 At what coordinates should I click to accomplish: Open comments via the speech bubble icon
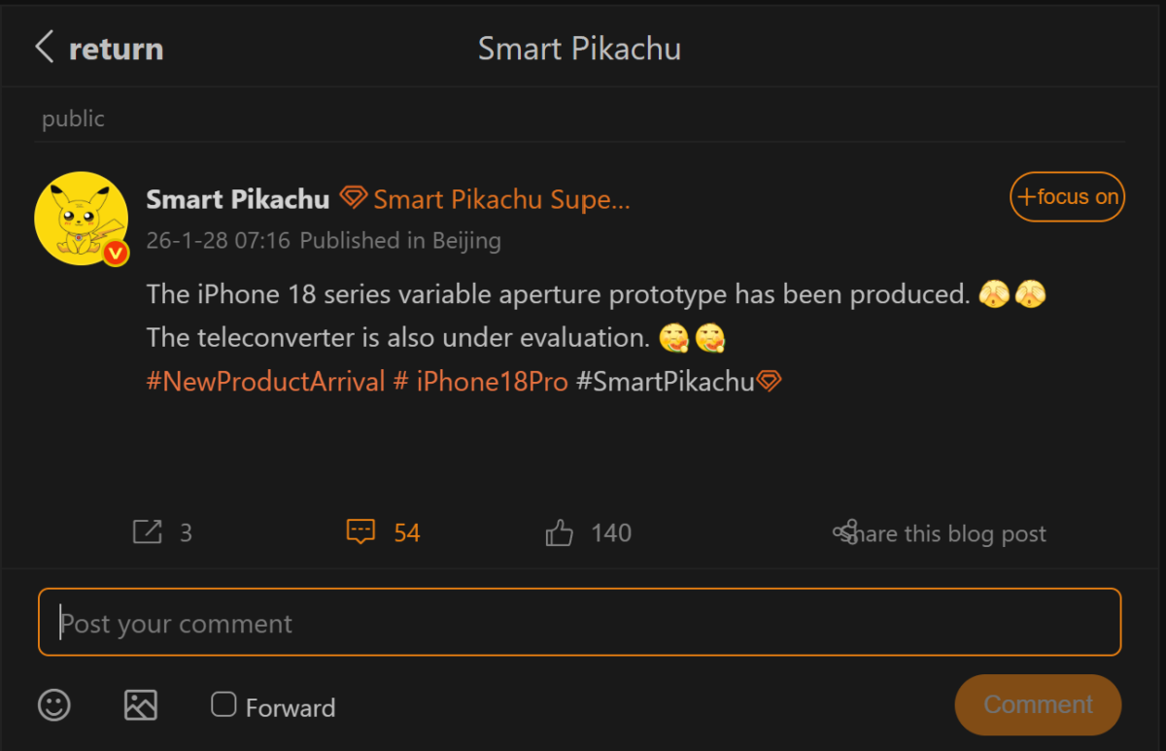point(360,531)
